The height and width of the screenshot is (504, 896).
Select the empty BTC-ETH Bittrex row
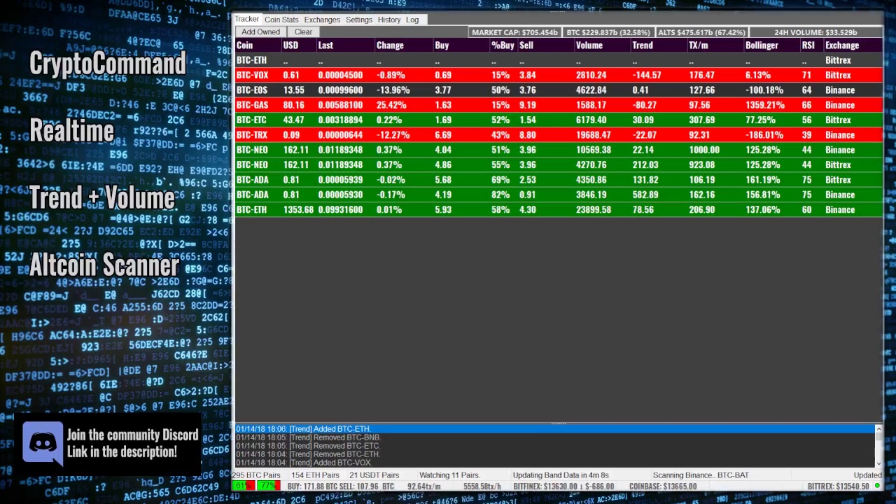click(x=558, y=61)
